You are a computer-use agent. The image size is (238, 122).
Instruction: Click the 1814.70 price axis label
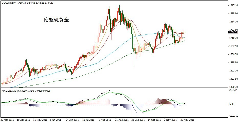pos(233,22)
